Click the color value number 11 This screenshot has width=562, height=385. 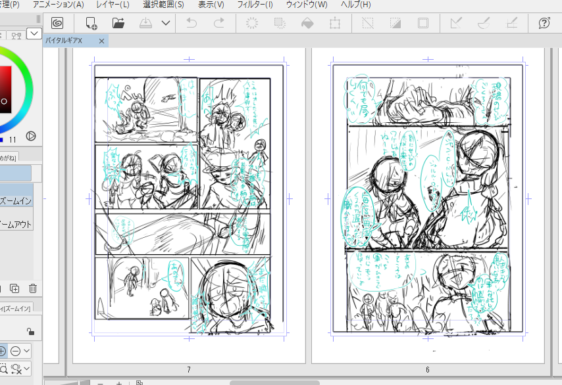pyautogui.click(x=13, y=140)
